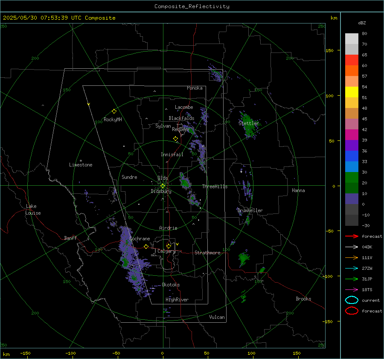Click the yellow diamond marker near RockyMH
Viewport: 384px width, 359px height.
(x=114, y=111)
